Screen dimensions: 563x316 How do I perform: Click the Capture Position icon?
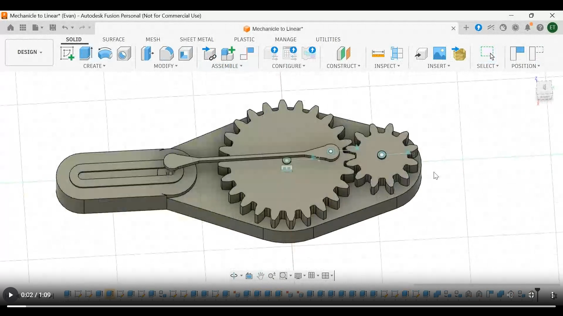(x=518, y=54)
